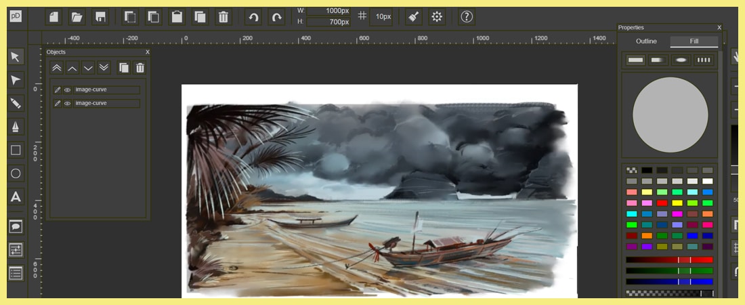Close the Objects panel

point(147,52)
